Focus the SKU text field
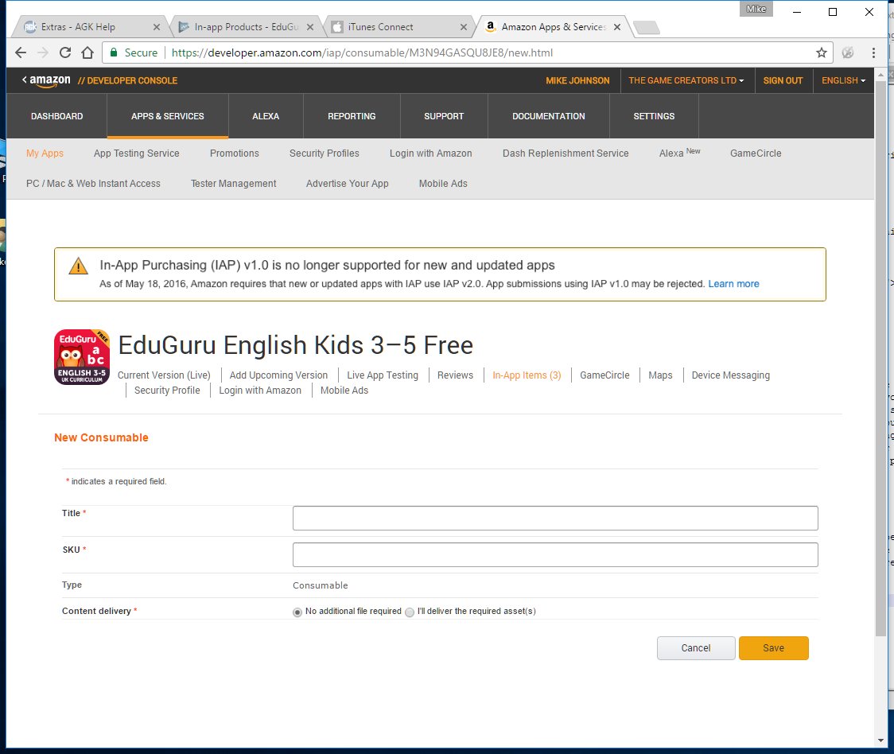894x754 pixels. [x=555, y=554]
